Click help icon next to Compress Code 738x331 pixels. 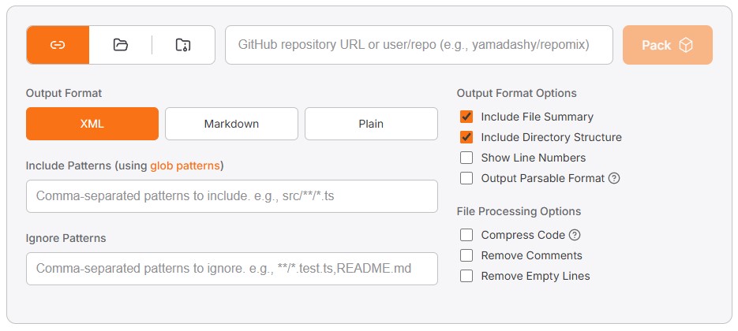(x=575, y=235)
